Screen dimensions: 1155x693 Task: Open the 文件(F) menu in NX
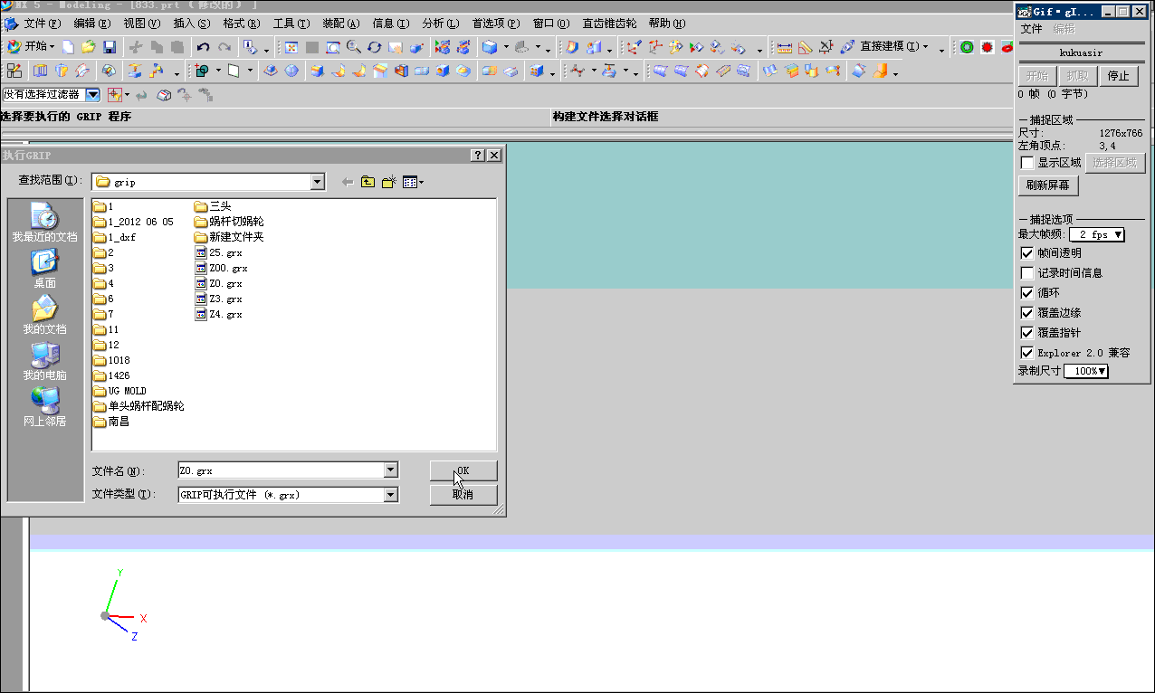click(42, 24)
